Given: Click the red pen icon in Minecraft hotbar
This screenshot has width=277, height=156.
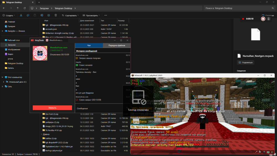Looking at the screenshot, I should coord(256,152).
